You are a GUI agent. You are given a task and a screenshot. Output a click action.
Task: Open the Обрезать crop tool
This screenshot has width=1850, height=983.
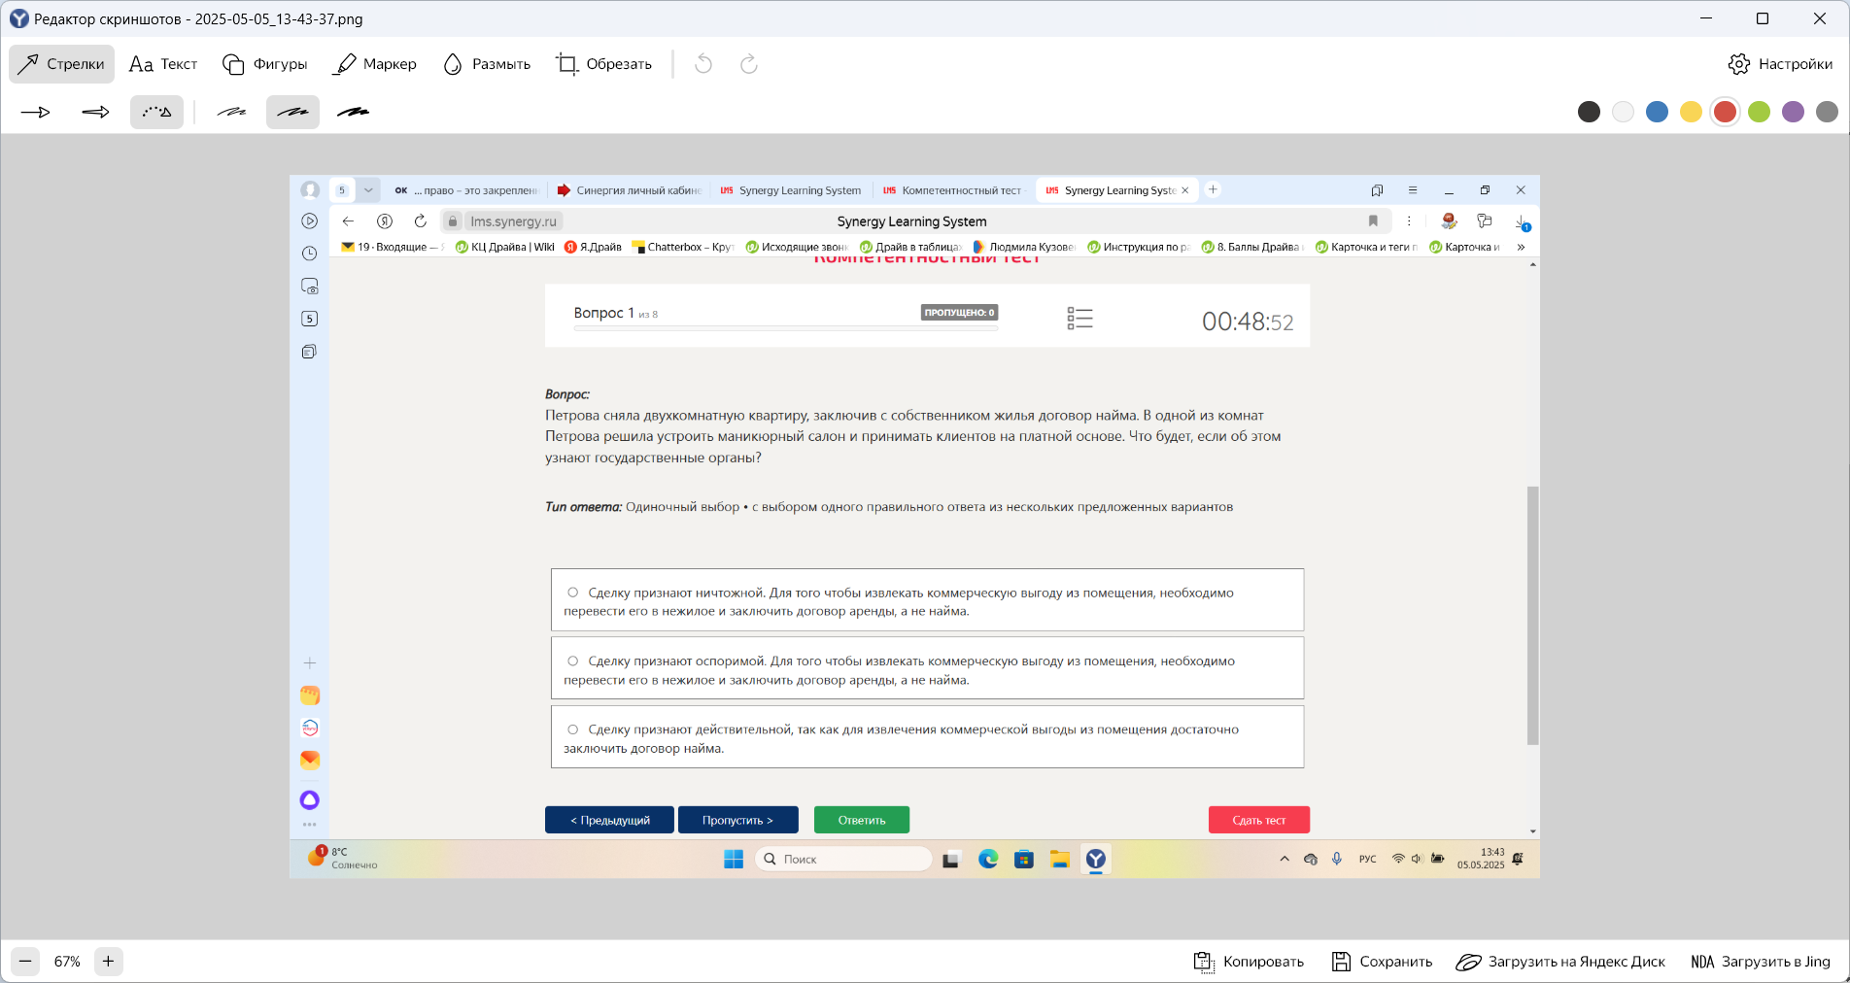point(603,64)
